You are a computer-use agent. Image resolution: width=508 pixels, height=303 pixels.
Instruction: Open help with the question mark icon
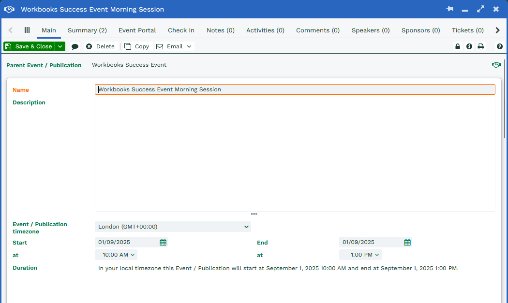(500, 46)
